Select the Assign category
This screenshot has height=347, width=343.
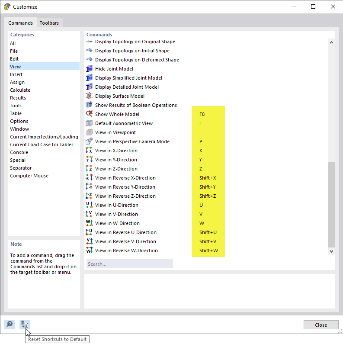44,82
